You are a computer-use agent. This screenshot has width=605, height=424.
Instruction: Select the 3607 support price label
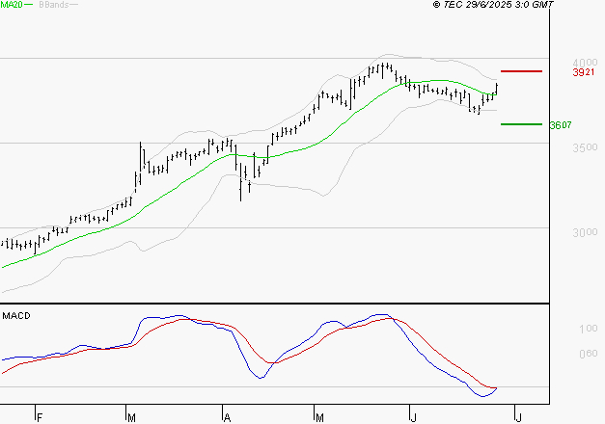(561, 125)
